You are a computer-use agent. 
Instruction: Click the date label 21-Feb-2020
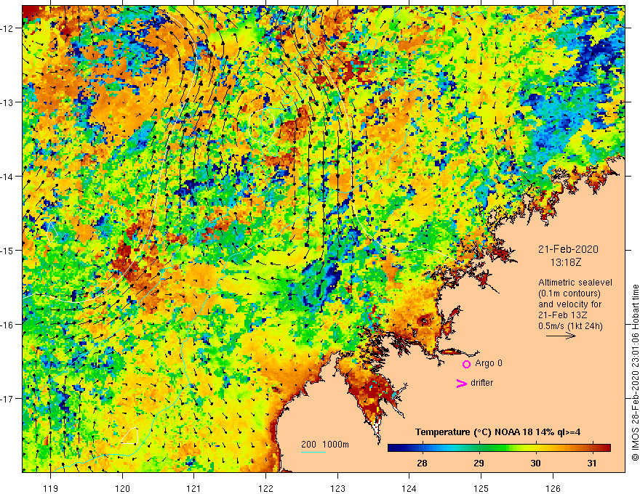pyautogui.click(x=568, y=249)
